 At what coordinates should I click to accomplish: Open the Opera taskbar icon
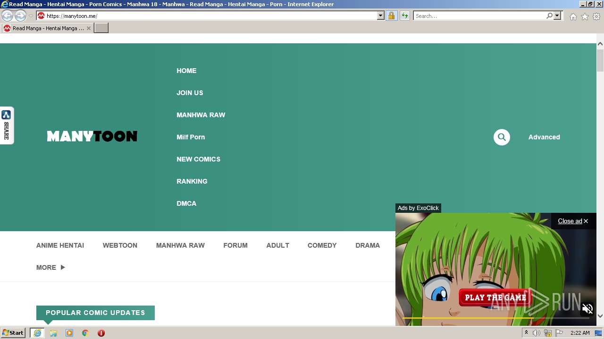(101, 333)
